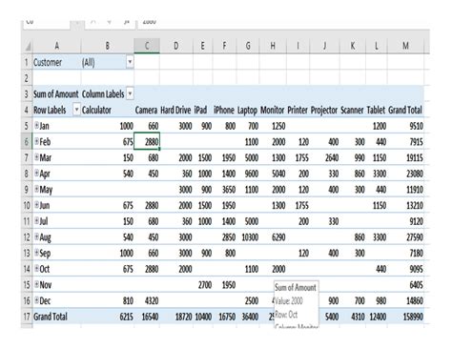Click the Laptop column heading
The height and width of the screenshot is (349, 452).
[x=247, y=110]
